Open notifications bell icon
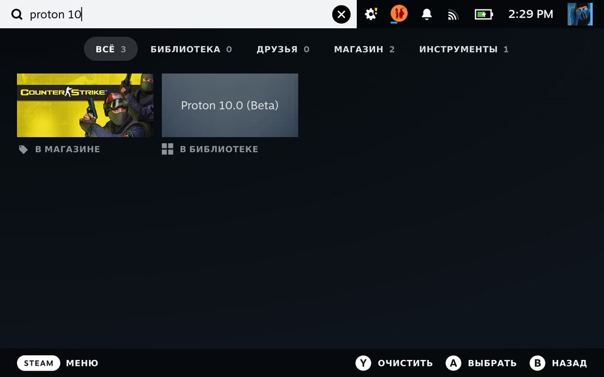 point(426,14)
